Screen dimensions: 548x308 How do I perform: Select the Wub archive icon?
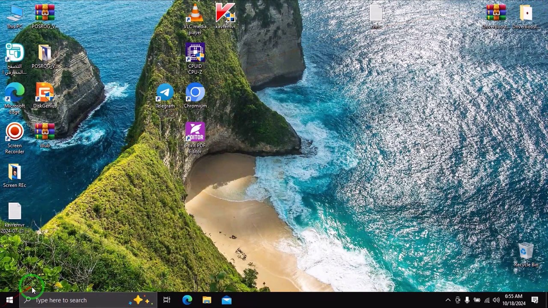coord(45,136)
